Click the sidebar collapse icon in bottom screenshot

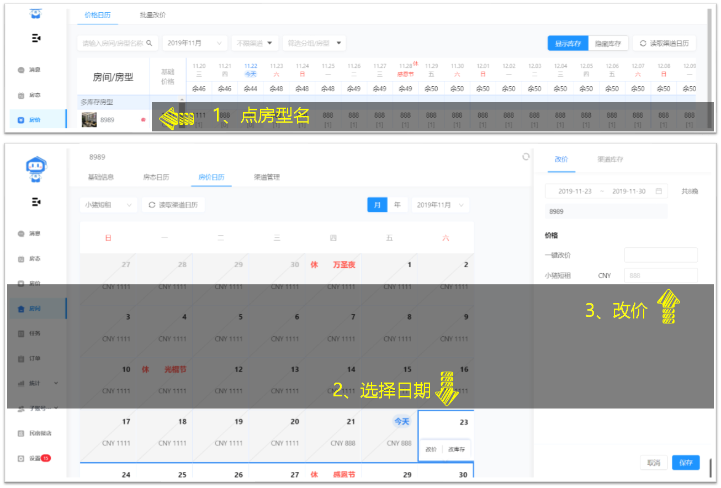point(36,202)
